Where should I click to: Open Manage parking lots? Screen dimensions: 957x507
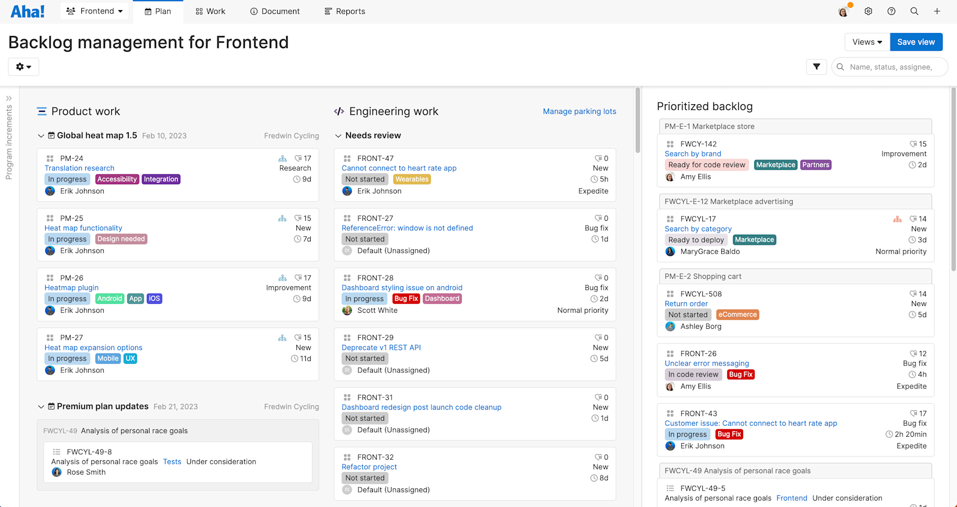pyautogui.click(x=579, y=111)
